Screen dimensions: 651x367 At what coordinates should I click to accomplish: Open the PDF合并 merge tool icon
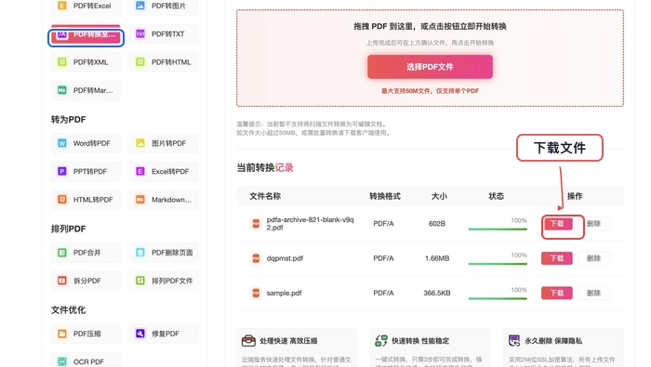pos(62,253)
